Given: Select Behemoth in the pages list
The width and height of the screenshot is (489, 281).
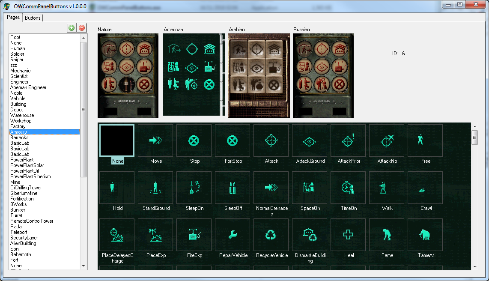Looking at the screenshot, I should [45, 254].
